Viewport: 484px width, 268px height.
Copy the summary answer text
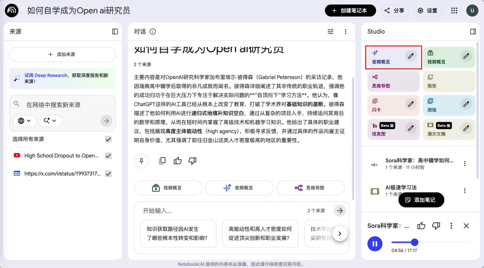(162, 161)
